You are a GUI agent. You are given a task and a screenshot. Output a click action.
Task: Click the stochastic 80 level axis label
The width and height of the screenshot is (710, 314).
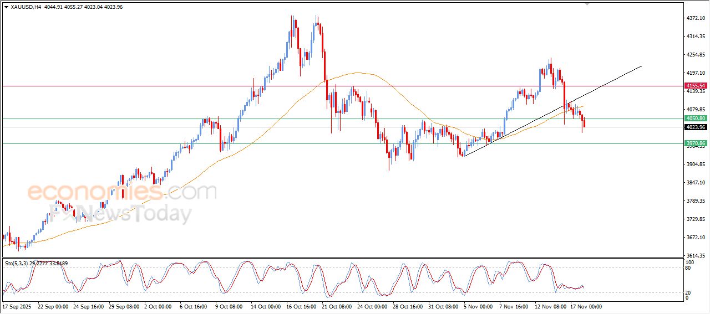point(689,268)
